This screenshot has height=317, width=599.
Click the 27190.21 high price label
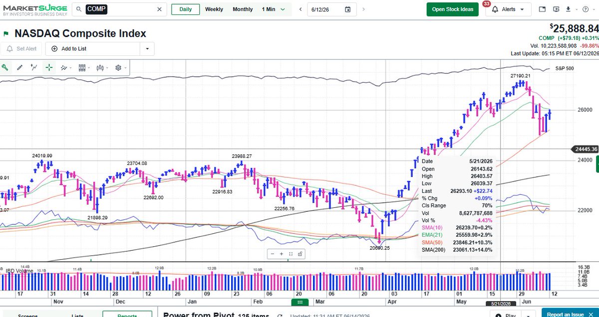[520, 76]
